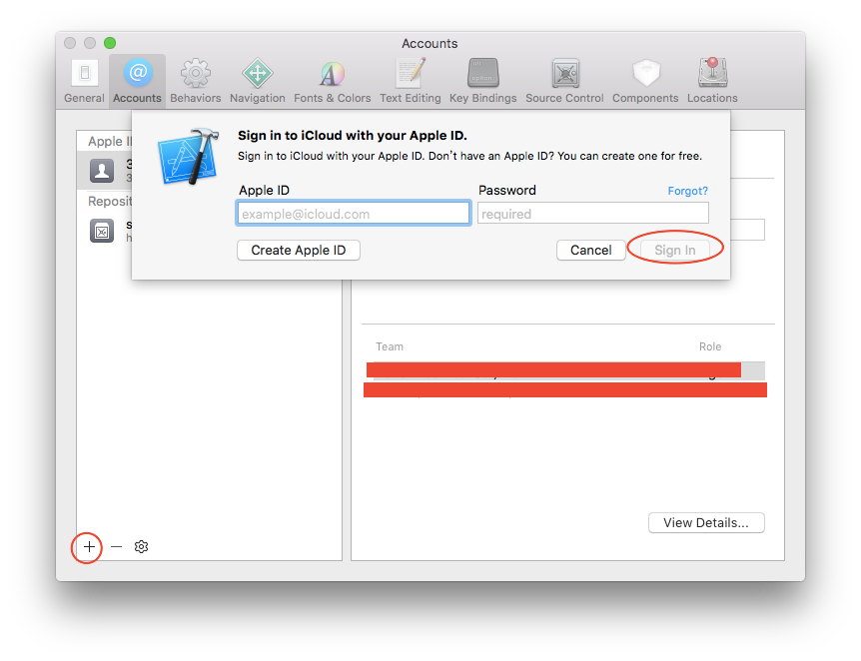Click the Forgot? password link
The height and width of the screenshot is (661, 861).
(x=687, y=190)
